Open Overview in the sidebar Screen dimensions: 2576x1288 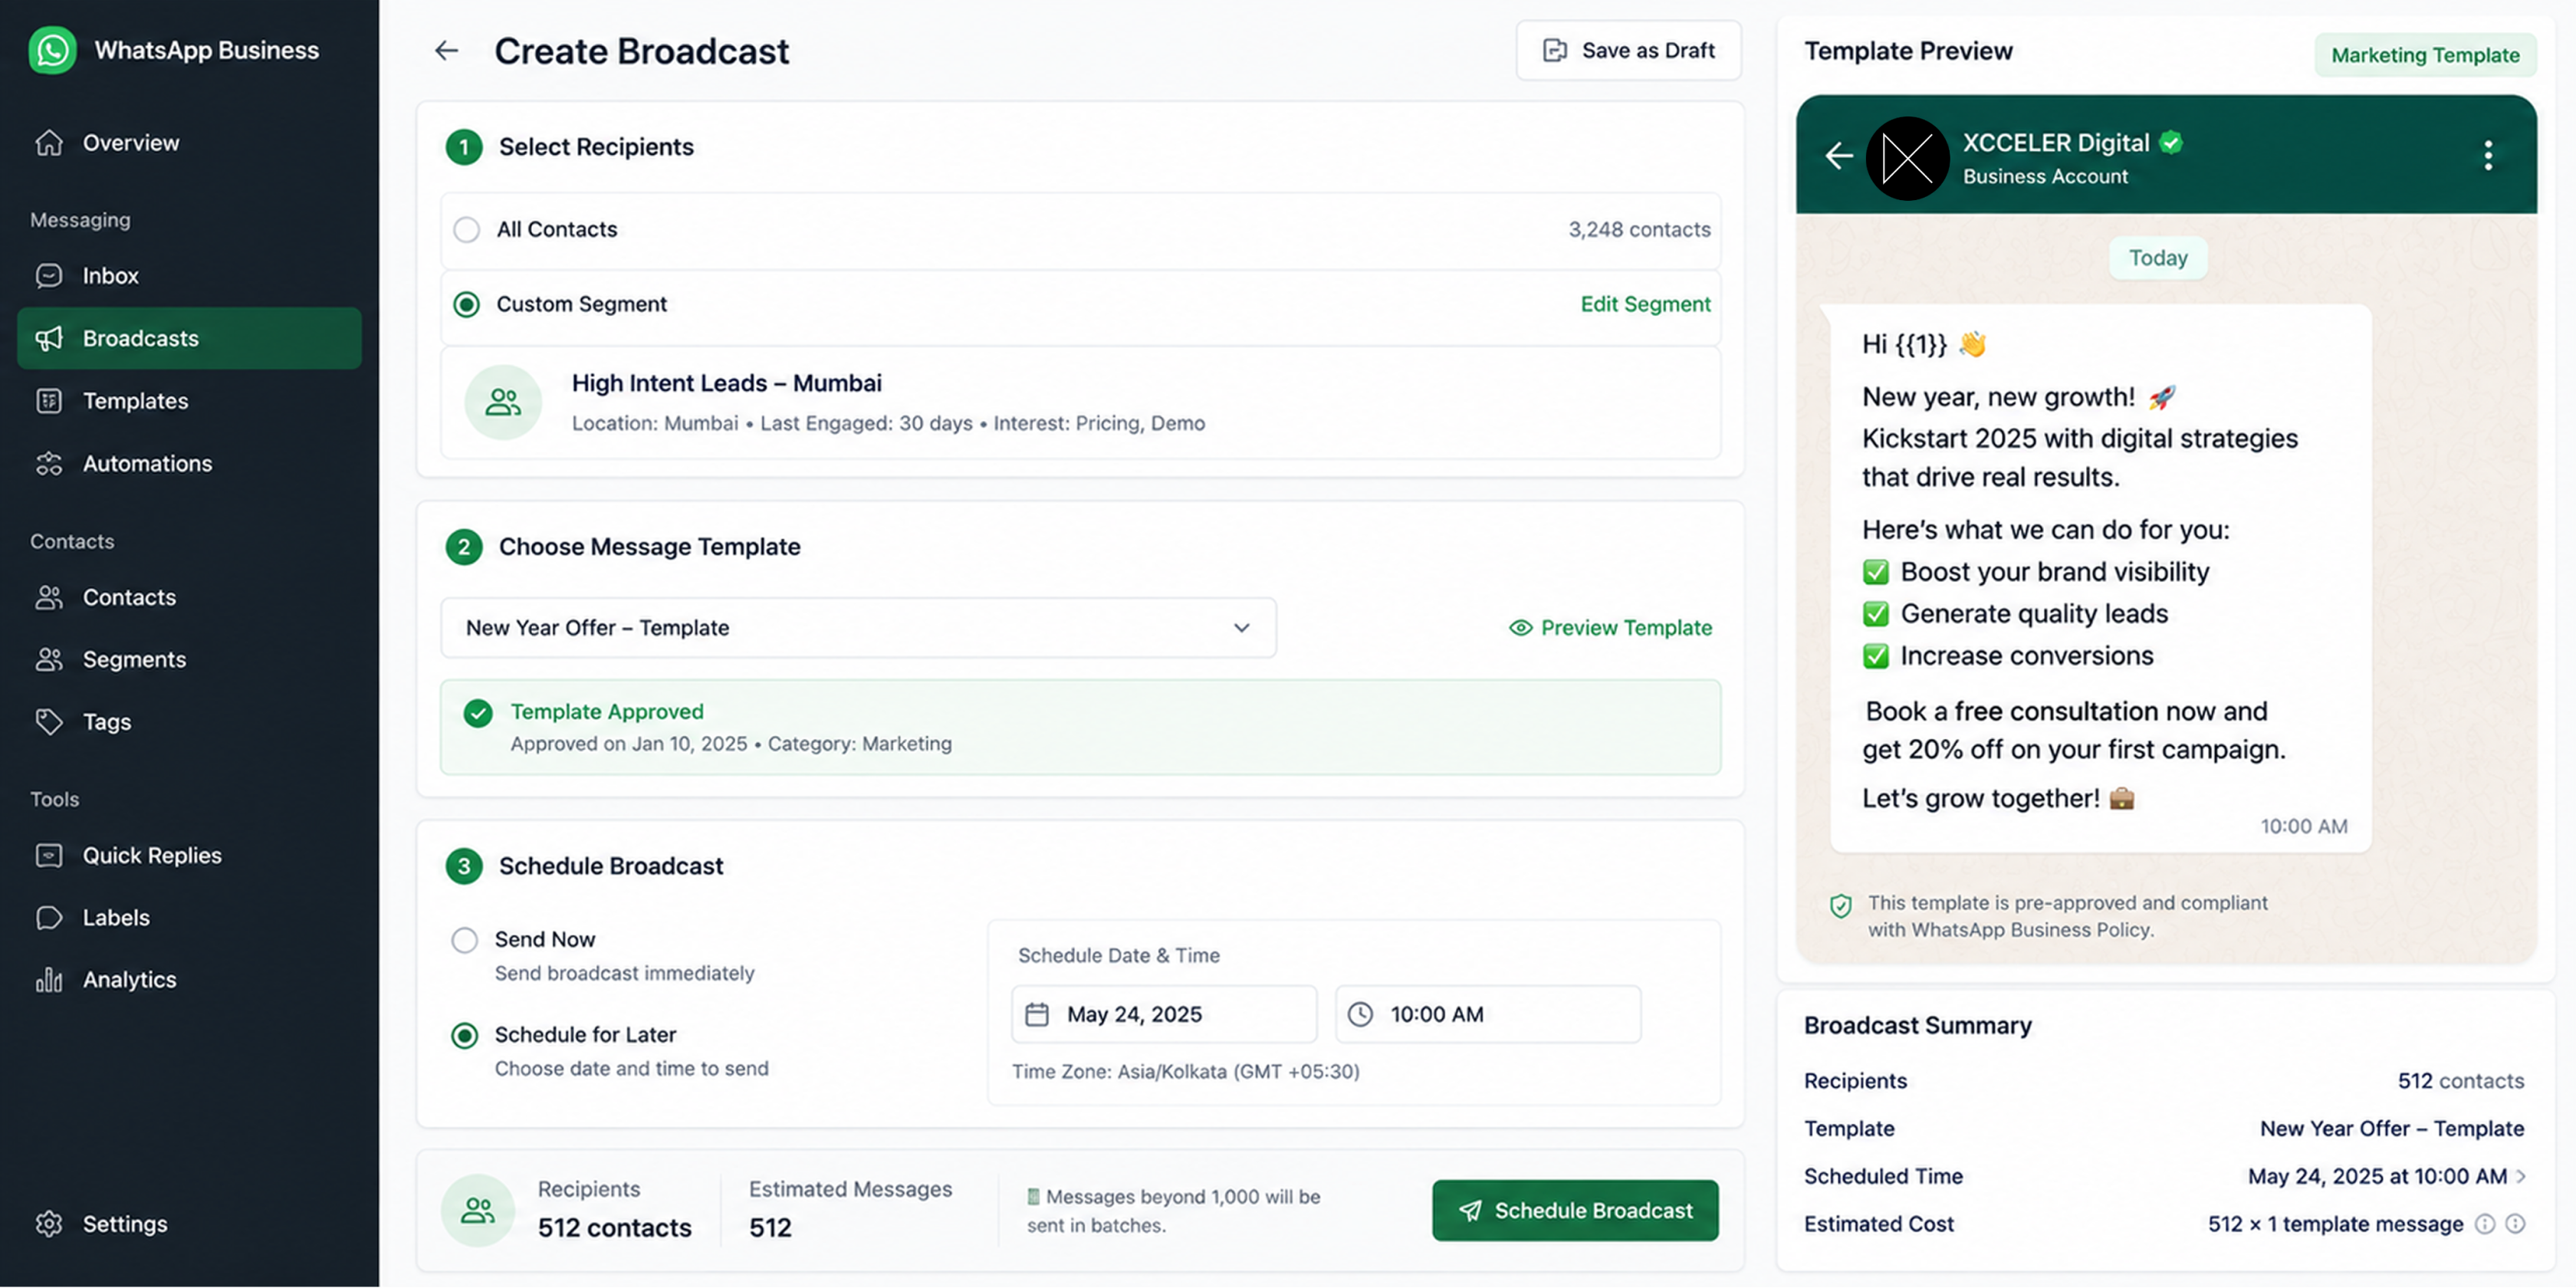point(189,143)
